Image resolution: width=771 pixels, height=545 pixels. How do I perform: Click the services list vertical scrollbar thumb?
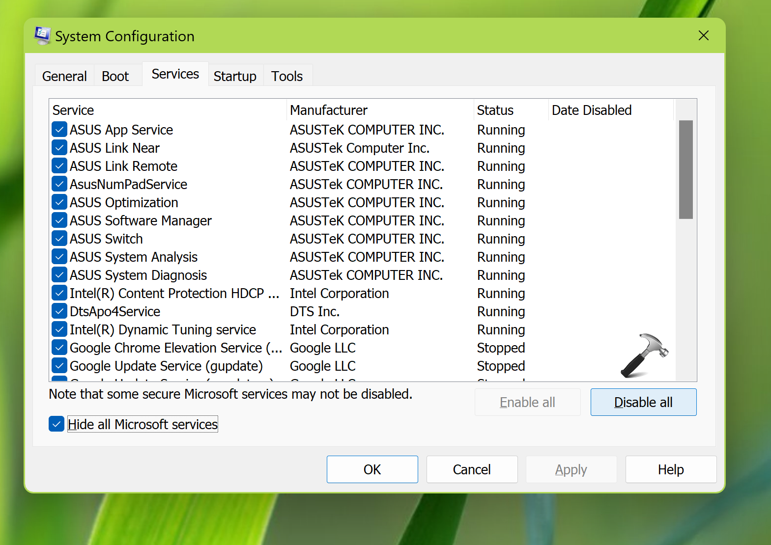point(685,169)
